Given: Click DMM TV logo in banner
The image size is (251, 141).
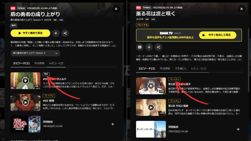Looking at the screenshot, I should click(166, 33).
